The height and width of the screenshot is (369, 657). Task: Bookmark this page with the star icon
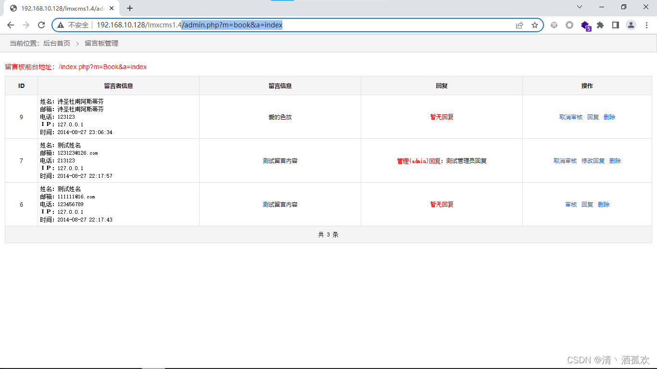[x=534, y=25]
